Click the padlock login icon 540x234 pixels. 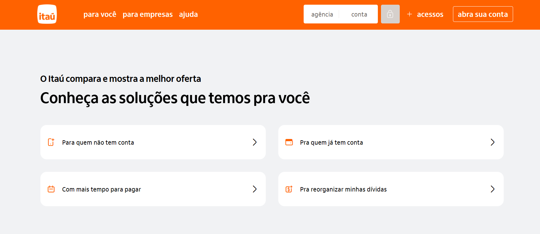point(390,14)
